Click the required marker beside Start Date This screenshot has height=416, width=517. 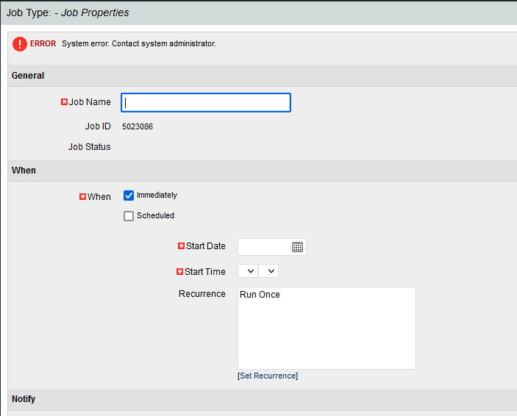[x=181, y=246]
